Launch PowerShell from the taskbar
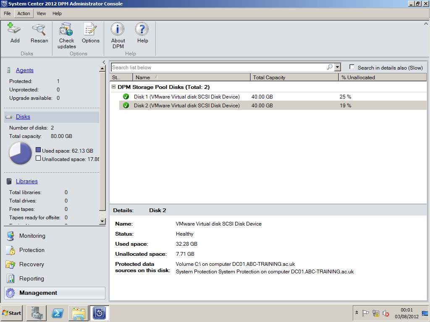430x322 pixels. tap(58, 313)
